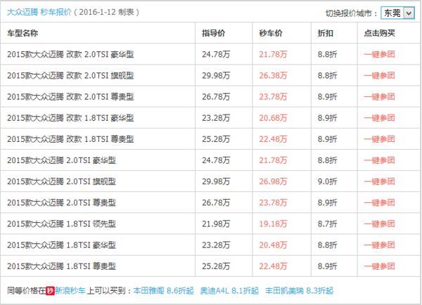Viewport: 422px width, 305px height.
Task: Click 一键参团 for 改款 2.0TSI 旗舰型
Action: coord(379,76)
